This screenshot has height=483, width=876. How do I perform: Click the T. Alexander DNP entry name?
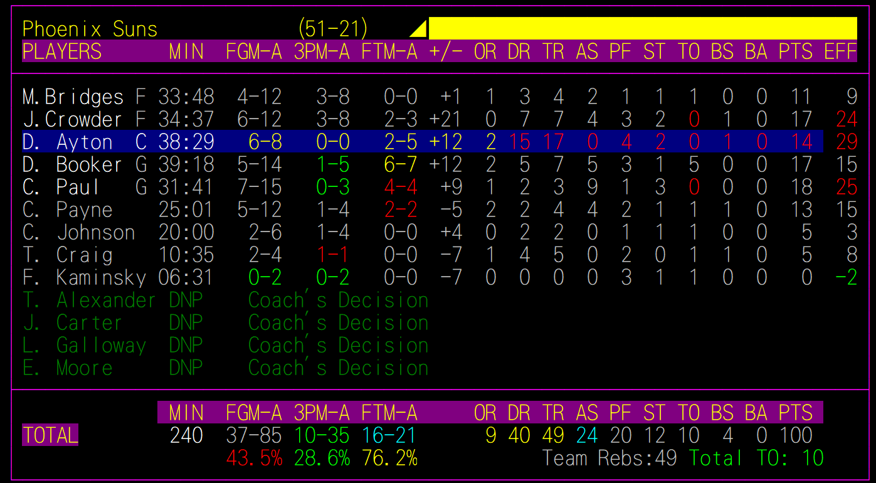89,300
